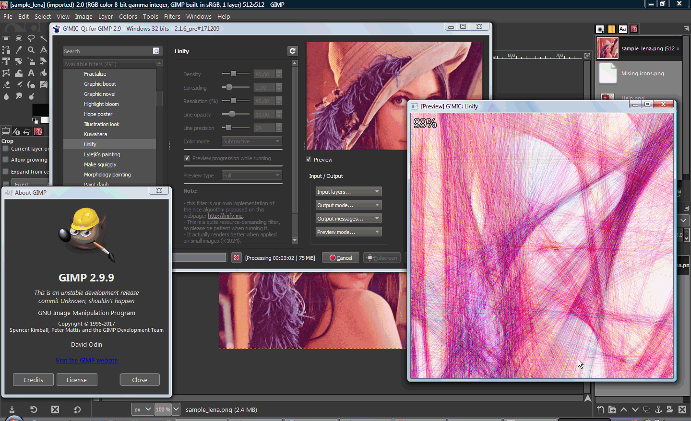Open the Windows menu
This screenshot has width=691, height=421.
(x=199, y=16)
